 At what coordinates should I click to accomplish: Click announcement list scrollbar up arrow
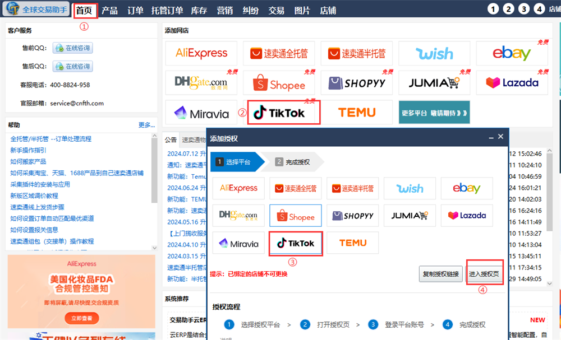tap(550, 151)
